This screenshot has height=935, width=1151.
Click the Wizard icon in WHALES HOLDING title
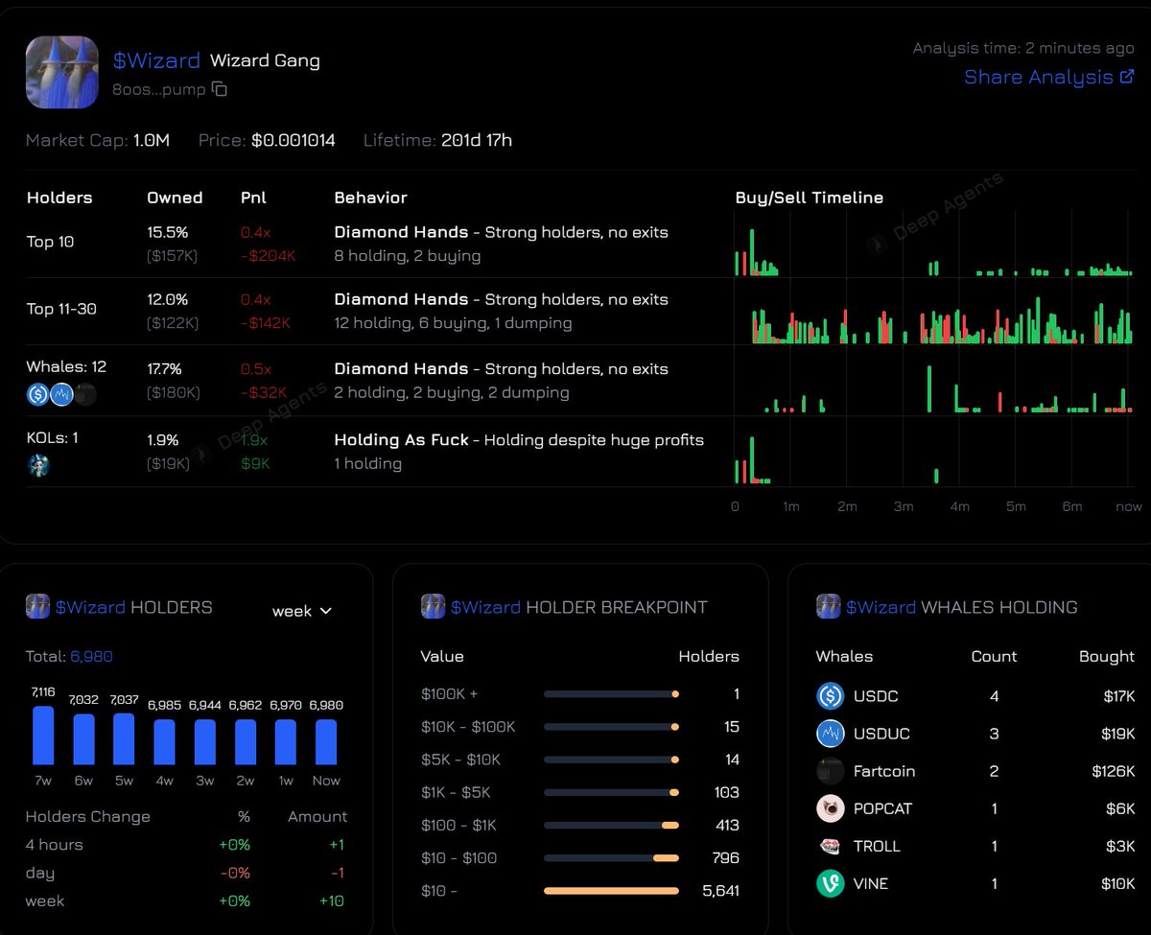(828, 607)
